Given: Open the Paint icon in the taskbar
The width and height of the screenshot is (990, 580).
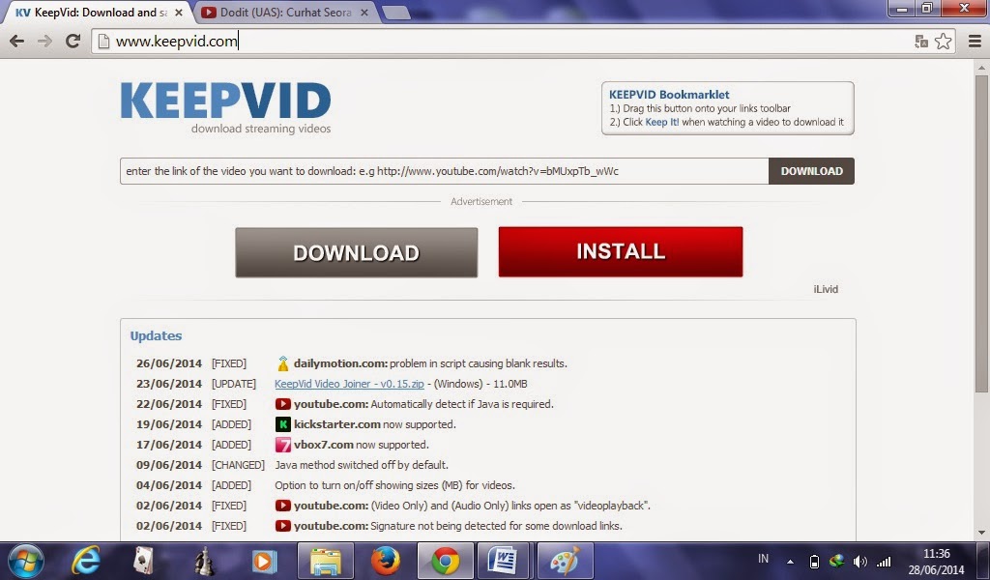Looking at the screenshot, I should [x=565, y=561].
